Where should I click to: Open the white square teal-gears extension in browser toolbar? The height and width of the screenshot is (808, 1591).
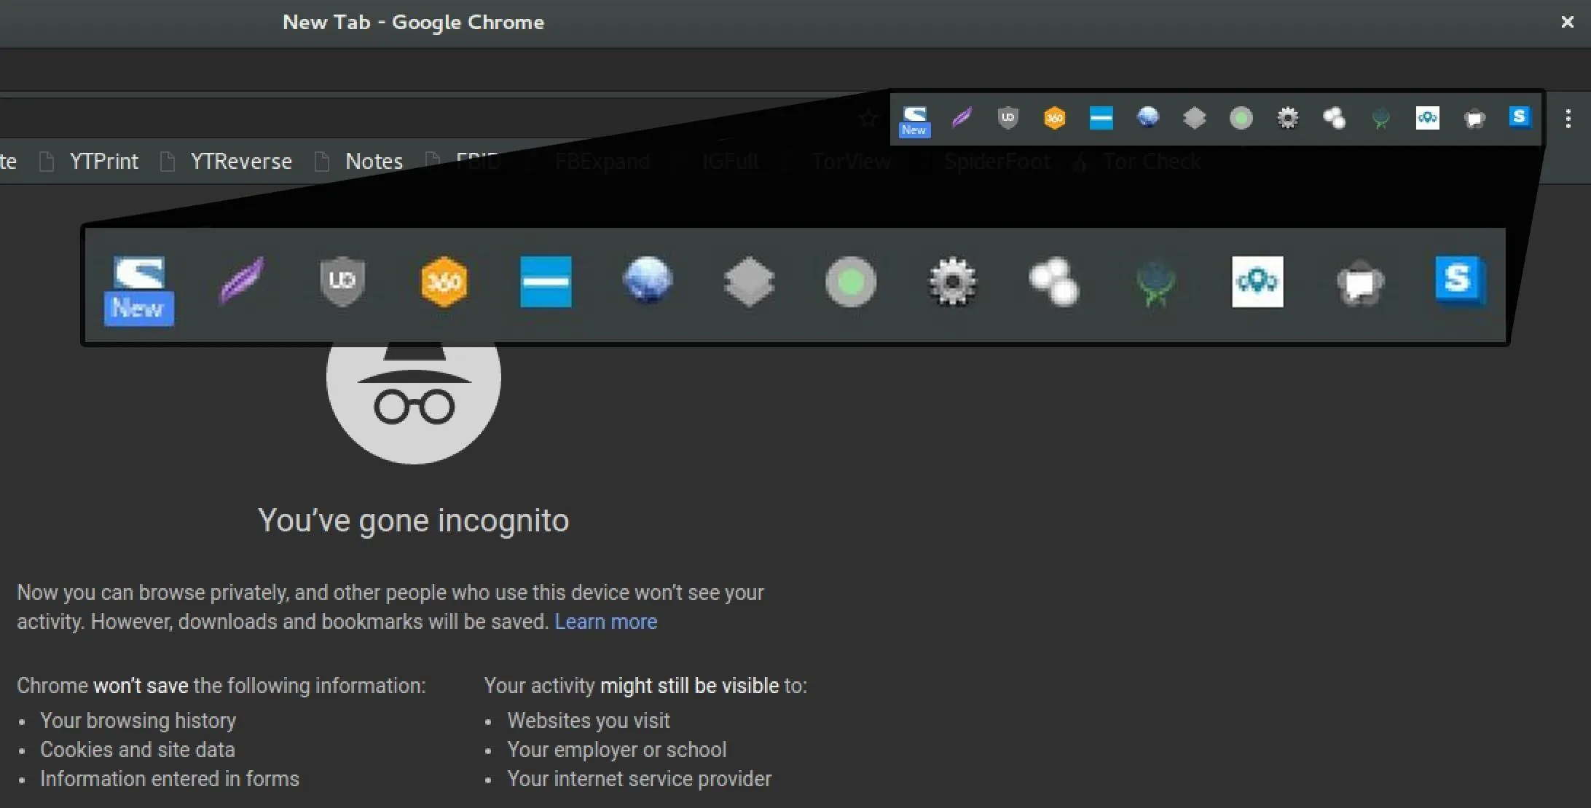[x=1427, y=118]
